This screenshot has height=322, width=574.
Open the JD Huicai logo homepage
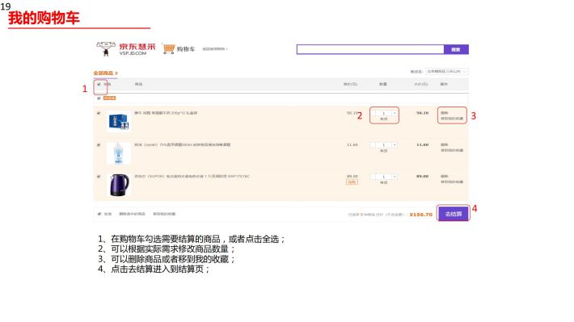click(126, 49)
